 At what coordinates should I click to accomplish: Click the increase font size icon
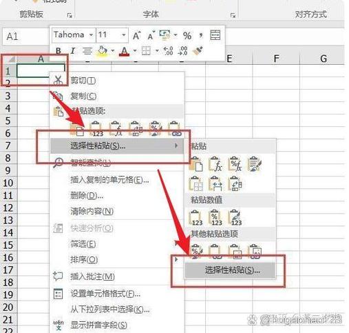pyautogui.click(x=137, y=36)
